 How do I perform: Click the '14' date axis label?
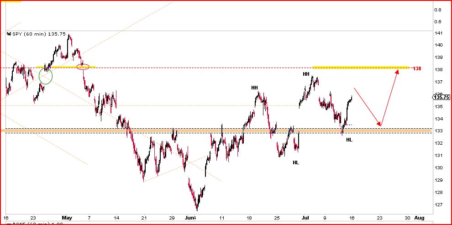click(117, 218)
